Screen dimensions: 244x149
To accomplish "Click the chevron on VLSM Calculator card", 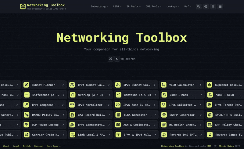I will point(200,85).
